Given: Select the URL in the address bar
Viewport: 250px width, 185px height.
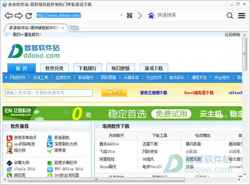Looking at the screenshot, I should coord(58,15).
